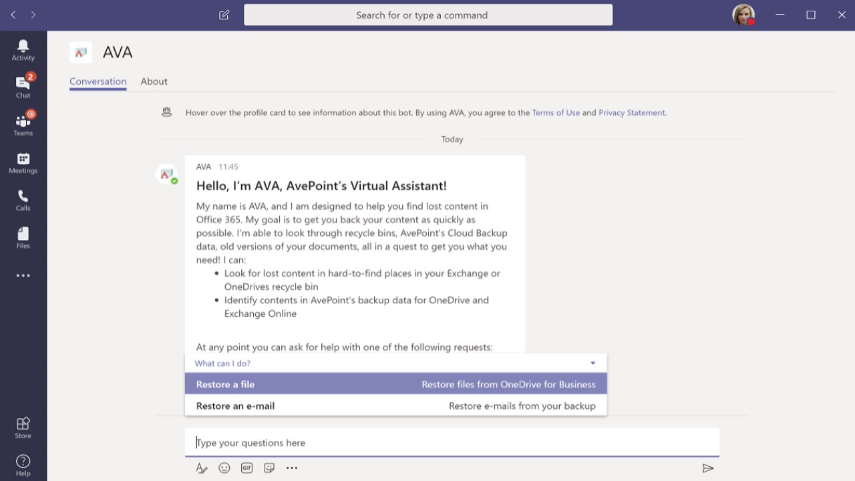This screenshot has width=855, height=481.
Task: Open more messaging options ellipsis
Action: [x=292, y=468]
